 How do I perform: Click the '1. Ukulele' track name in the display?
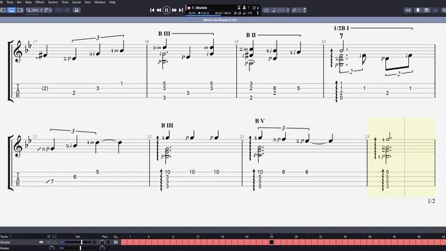[199, 8]
